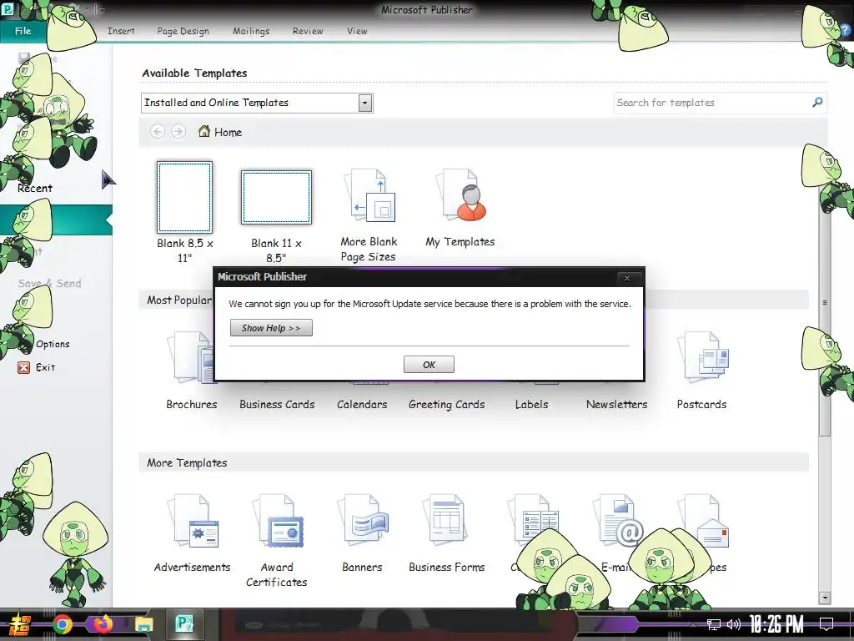Click OK in the Microsoft Publisher dialog

point(429,365)
